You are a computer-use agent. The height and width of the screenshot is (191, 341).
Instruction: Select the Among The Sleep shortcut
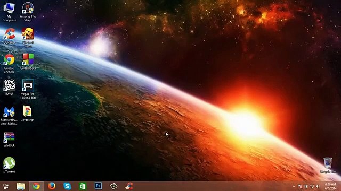(28, 12)
